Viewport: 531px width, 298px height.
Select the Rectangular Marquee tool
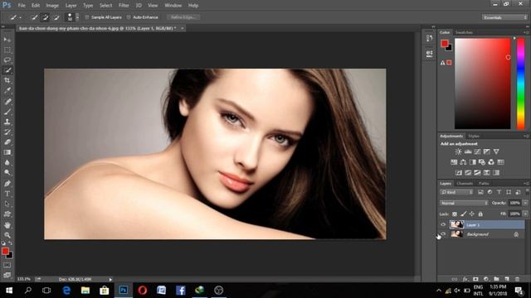7,50
